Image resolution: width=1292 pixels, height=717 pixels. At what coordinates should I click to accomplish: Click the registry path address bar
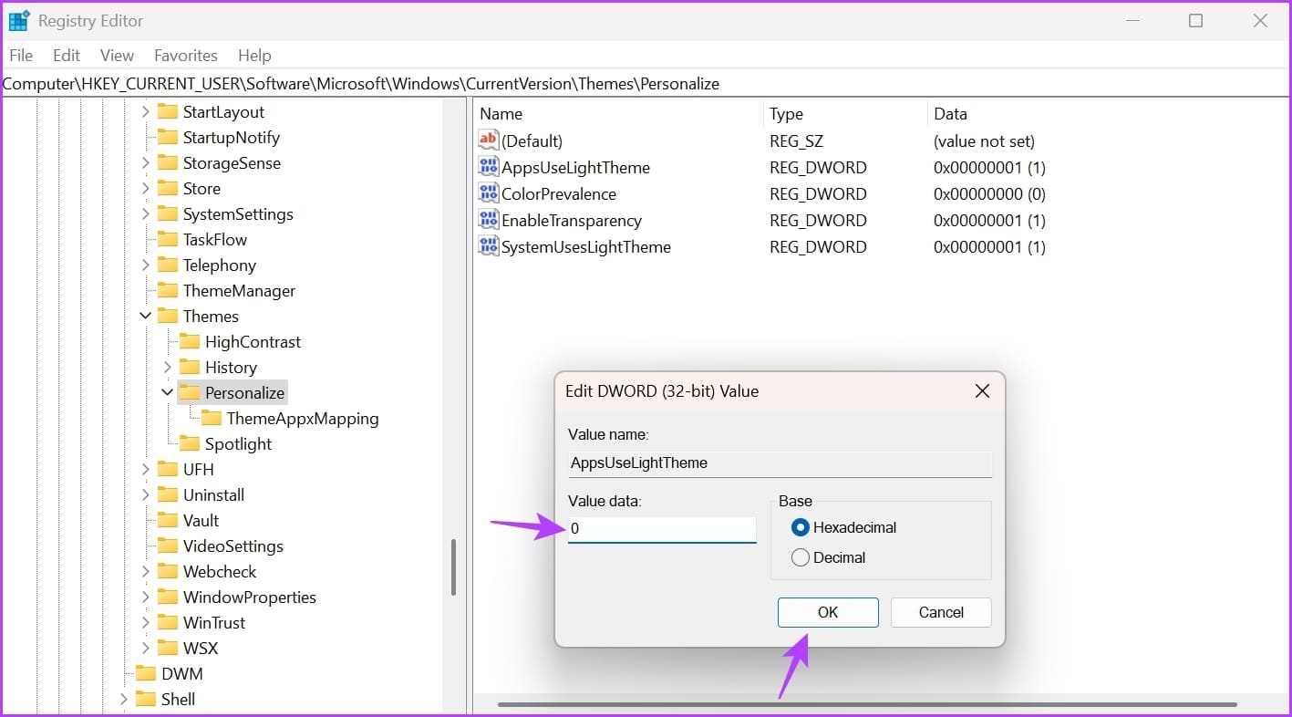(x=646, y=84)
